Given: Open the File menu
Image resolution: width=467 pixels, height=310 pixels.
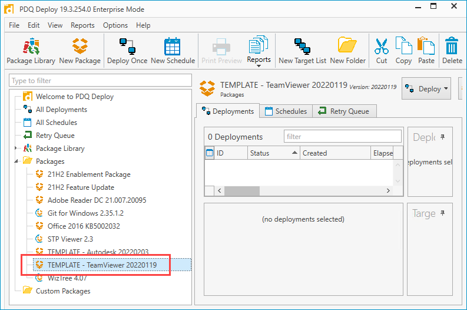Looking at the screenshot, I should [14, 25].
